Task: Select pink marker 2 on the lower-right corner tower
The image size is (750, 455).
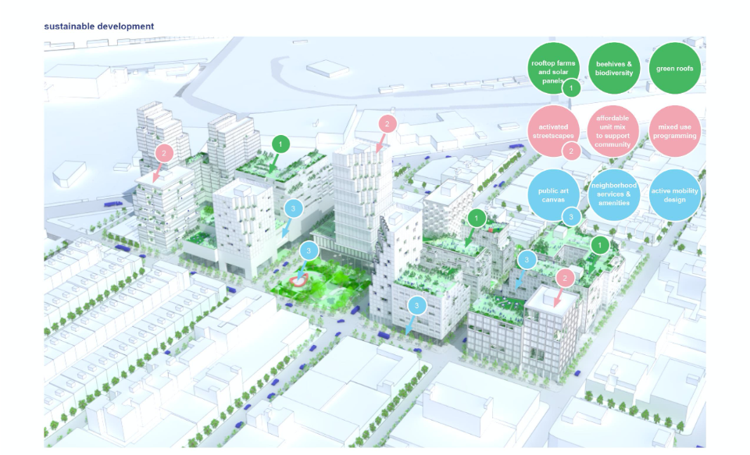Action: pos(564,278)
